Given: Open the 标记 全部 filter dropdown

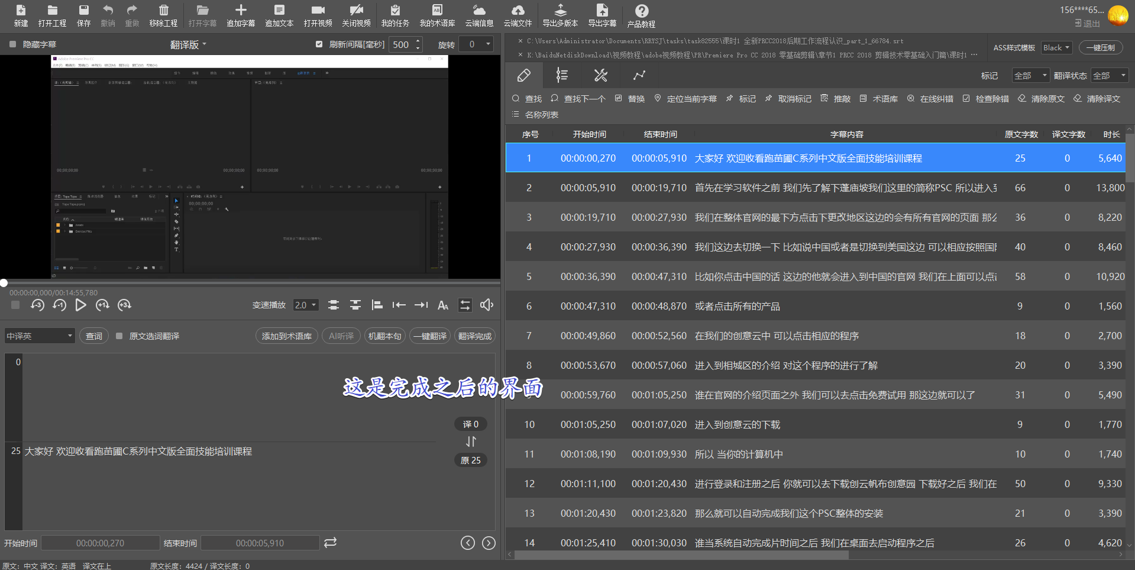Looking at the screenshot, I should click(1030, 76).
